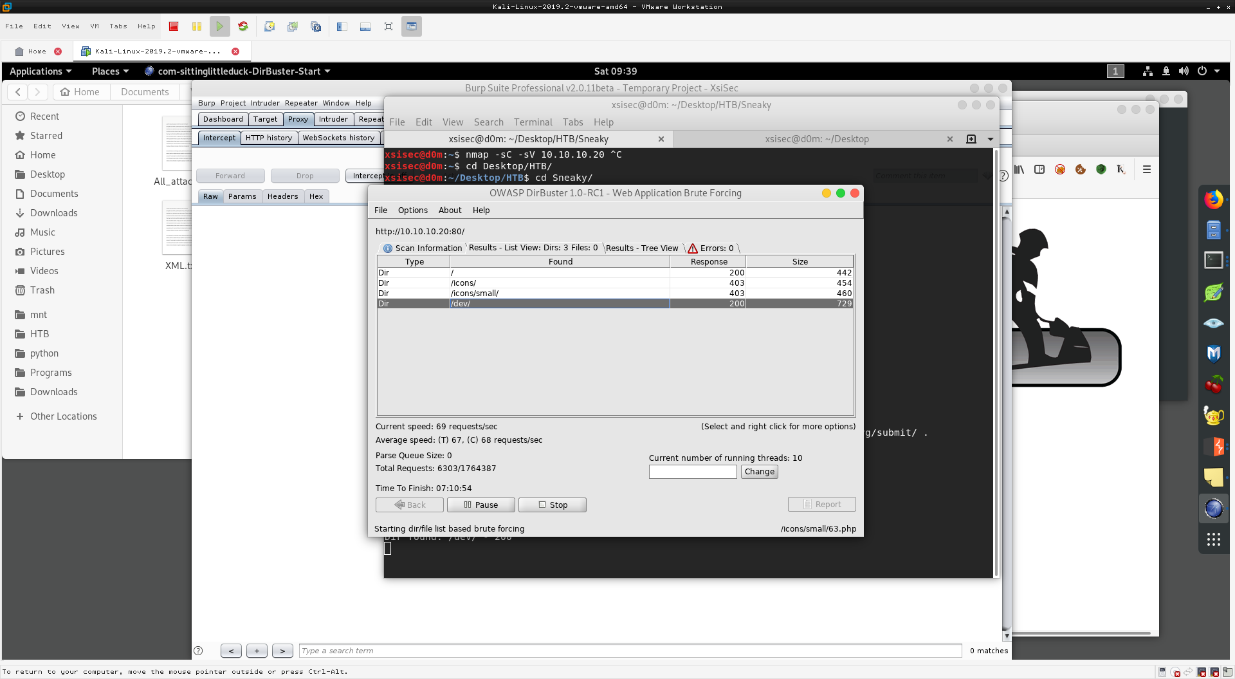The height and width of the screenshot is (679, 1235).
Task: Click the Drop button in Burp
Action: pyautogui.click(x=305, y=176)
